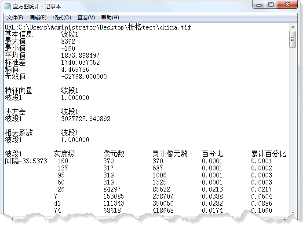Open the 格式(O) menu
The width and height of the screenshot is (303, 225).
coord(62,18)
